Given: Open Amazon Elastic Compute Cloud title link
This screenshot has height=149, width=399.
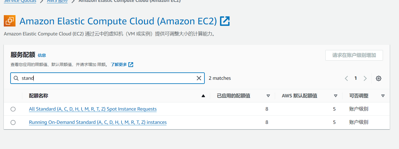Looking at the screenshot, I should (118, 21).
